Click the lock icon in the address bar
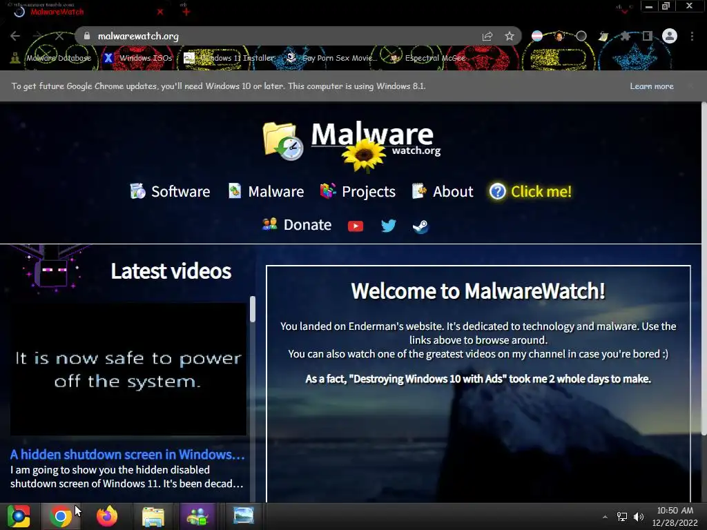707x530 pixels. (x=87, y=36)
